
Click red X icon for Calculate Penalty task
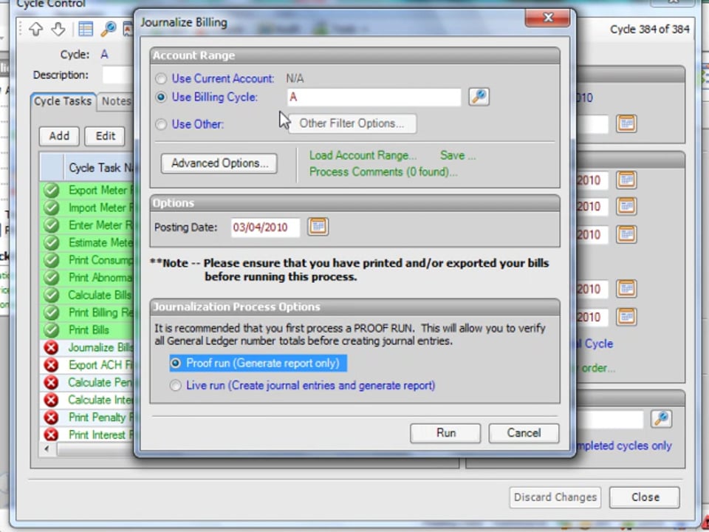[51, 382]
